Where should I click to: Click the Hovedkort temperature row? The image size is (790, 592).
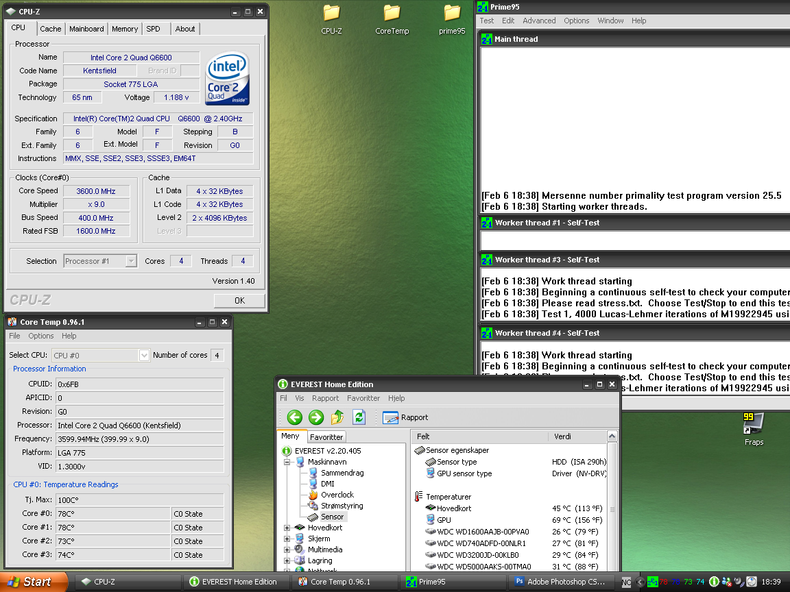pyautogui.click(x=514, y=508)
